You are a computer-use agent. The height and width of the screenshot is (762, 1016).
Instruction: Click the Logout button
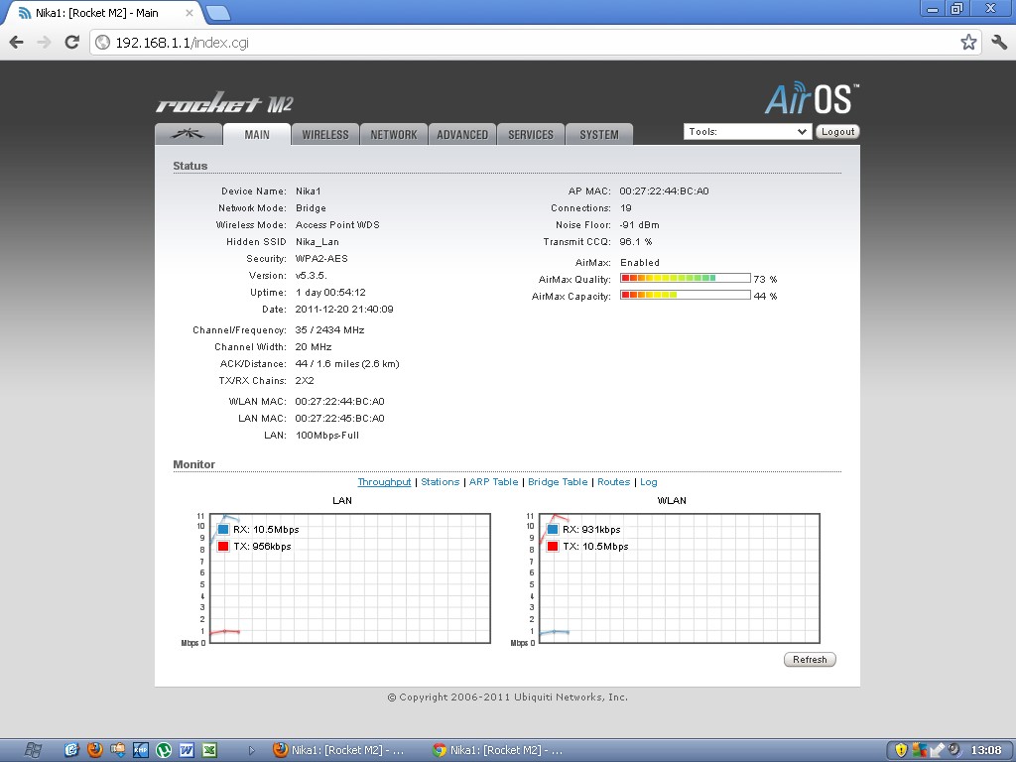837,132
